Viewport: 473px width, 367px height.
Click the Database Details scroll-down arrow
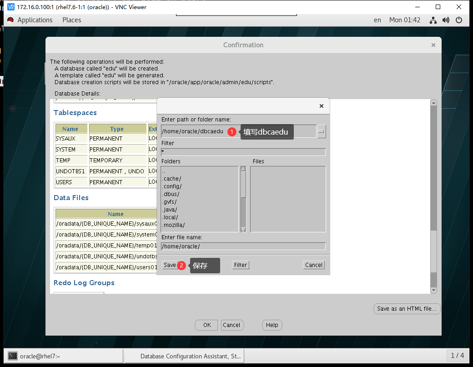(x=433, y=291)
